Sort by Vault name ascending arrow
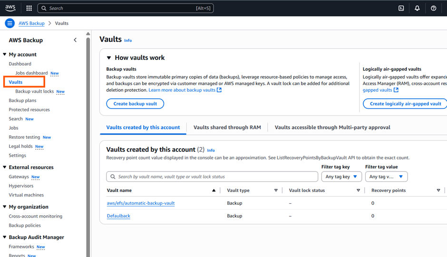 [x=214, y=190]
